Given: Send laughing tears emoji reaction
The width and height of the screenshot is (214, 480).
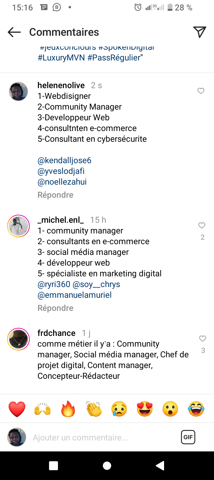Looking at the screenshot, I should pos(196,409).
